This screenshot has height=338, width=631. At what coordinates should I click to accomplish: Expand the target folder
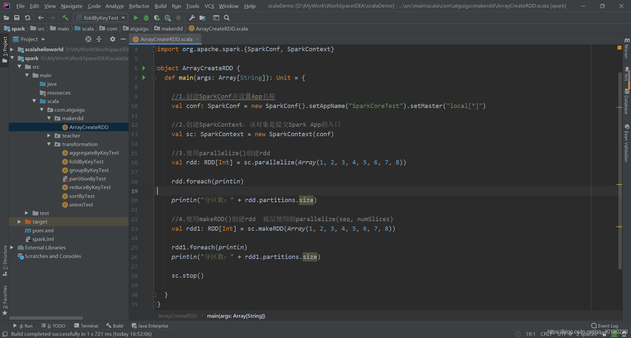click(19, 222)
